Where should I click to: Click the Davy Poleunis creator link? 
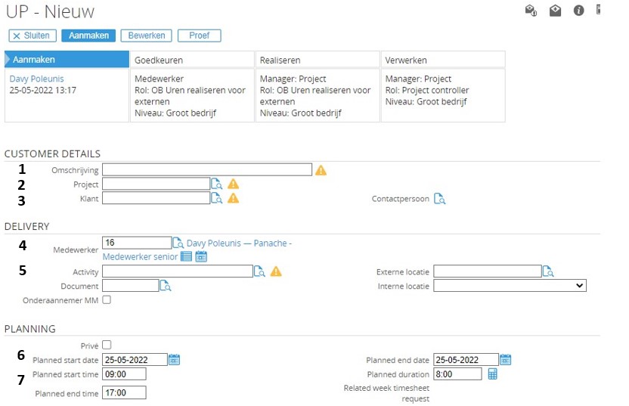tap(37, 79)
